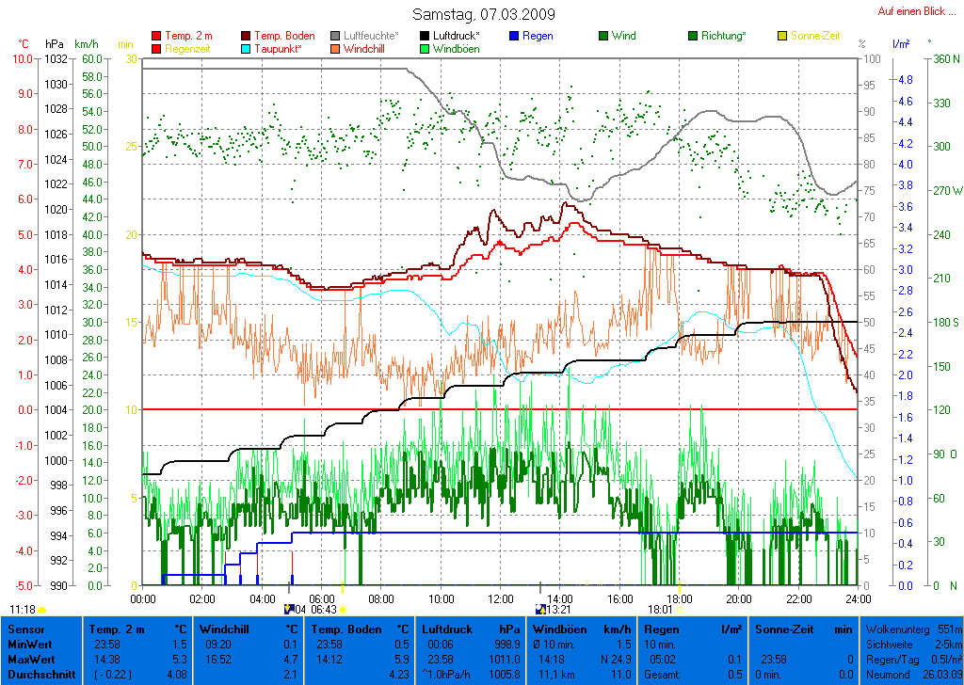This screenshot has width=964, height=685.
Task: Click the red Temp. 2 m legend square
Action: tap(156, 36)
